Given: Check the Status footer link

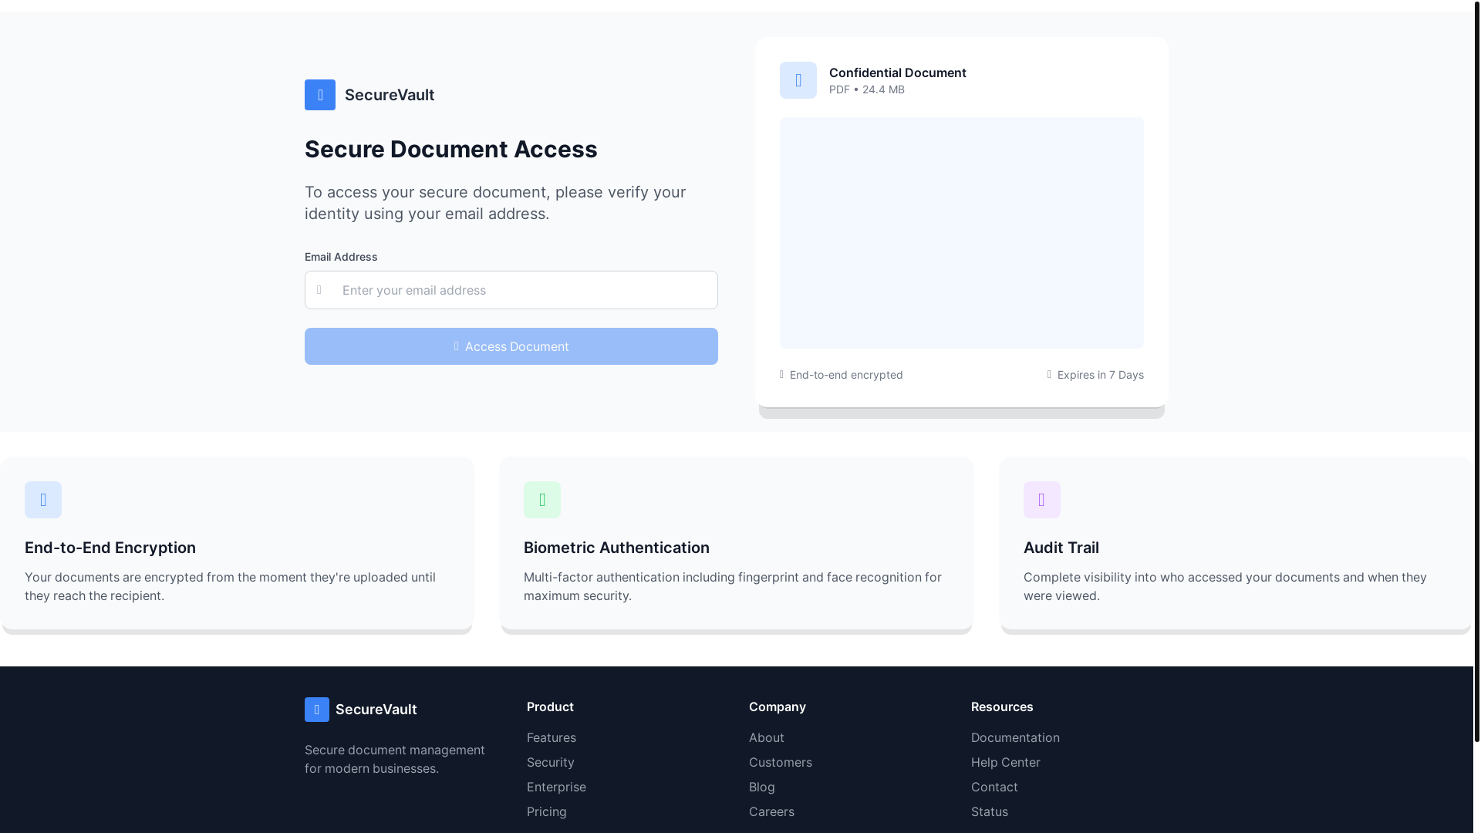Looking at the screenshot, I should [990, 811].
